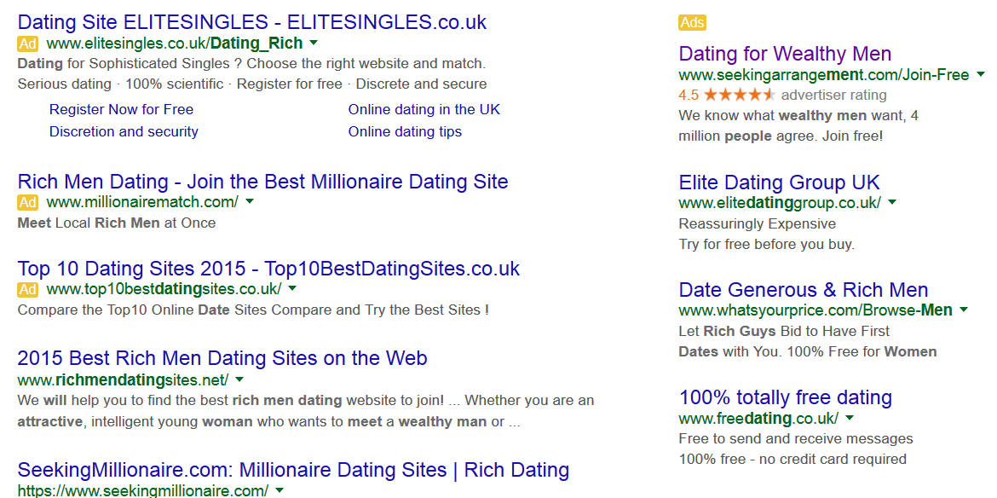Open the '100% totally free dating' ad link
997x498 pixels.
785,397
